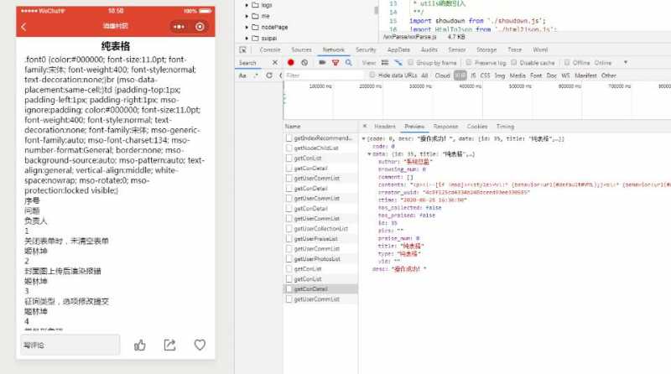Image resolution: width=671 pixels, height=374 pixels.
Task: Close the Search pane with the X
Action: pyautogui.click(x=275, y=63)
